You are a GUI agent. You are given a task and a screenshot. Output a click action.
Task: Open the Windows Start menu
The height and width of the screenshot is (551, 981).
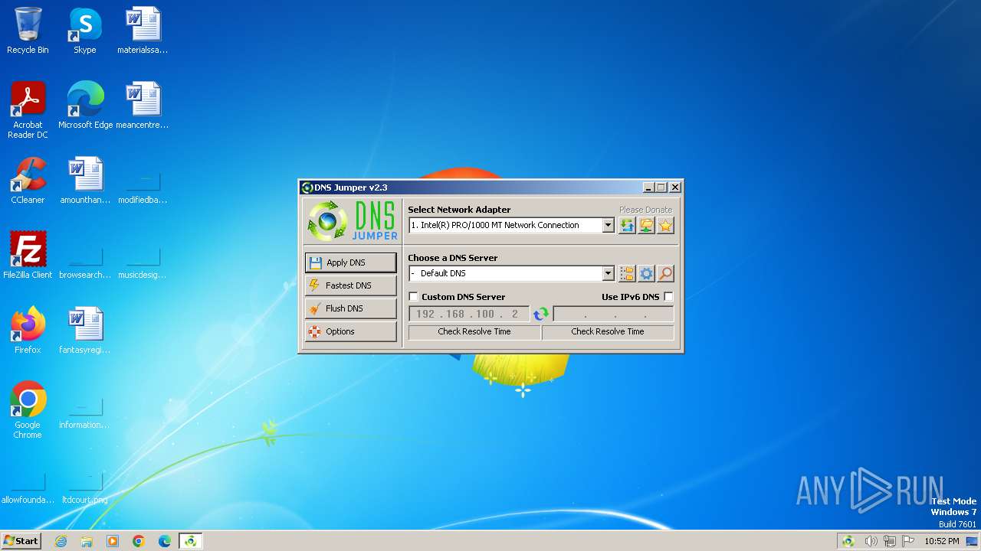(21, 540)
